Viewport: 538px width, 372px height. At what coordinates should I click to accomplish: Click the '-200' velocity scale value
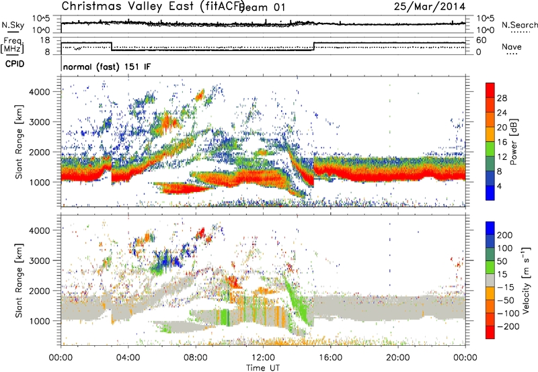tap(508, 326)
